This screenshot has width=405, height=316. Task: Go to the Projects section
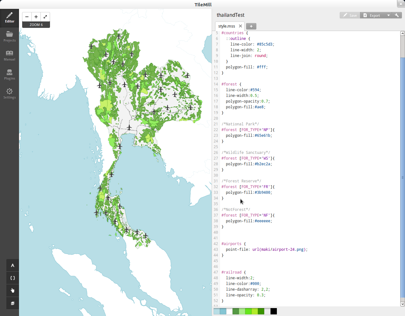9,37
